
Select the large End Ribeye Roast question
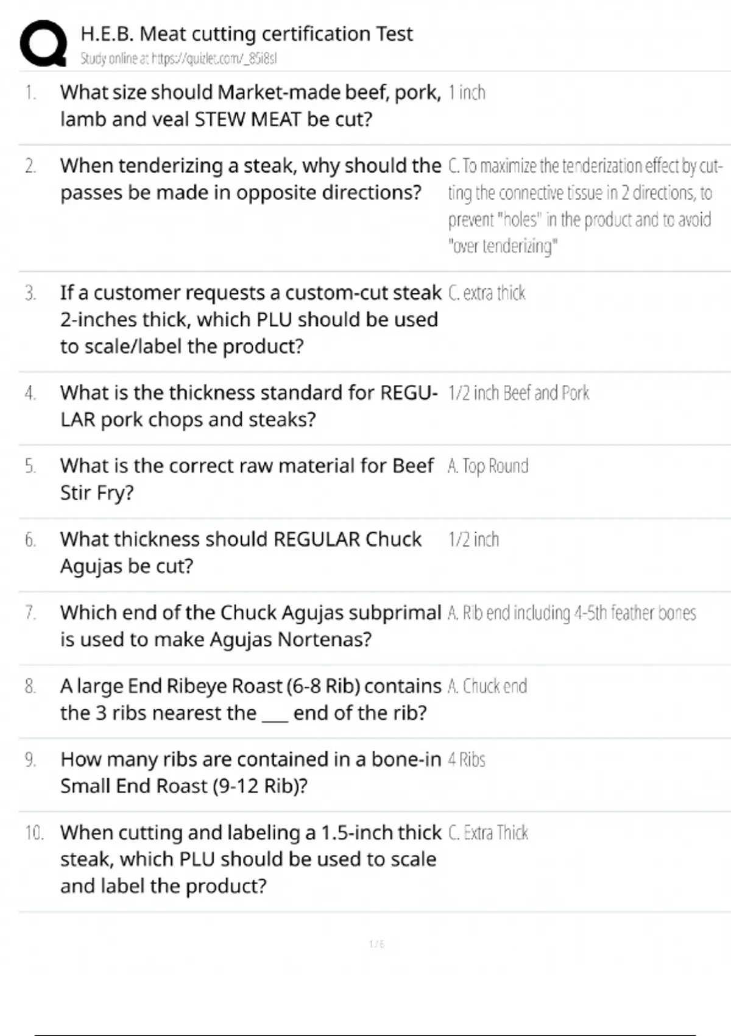tap(250, 699)
